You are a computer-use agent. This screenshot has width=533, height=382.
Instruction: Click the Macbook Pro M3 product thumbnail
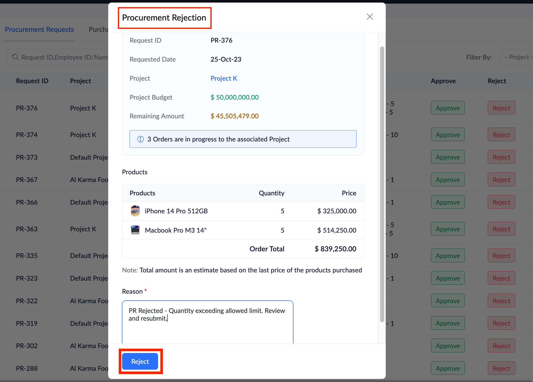(x=135, y=230)
